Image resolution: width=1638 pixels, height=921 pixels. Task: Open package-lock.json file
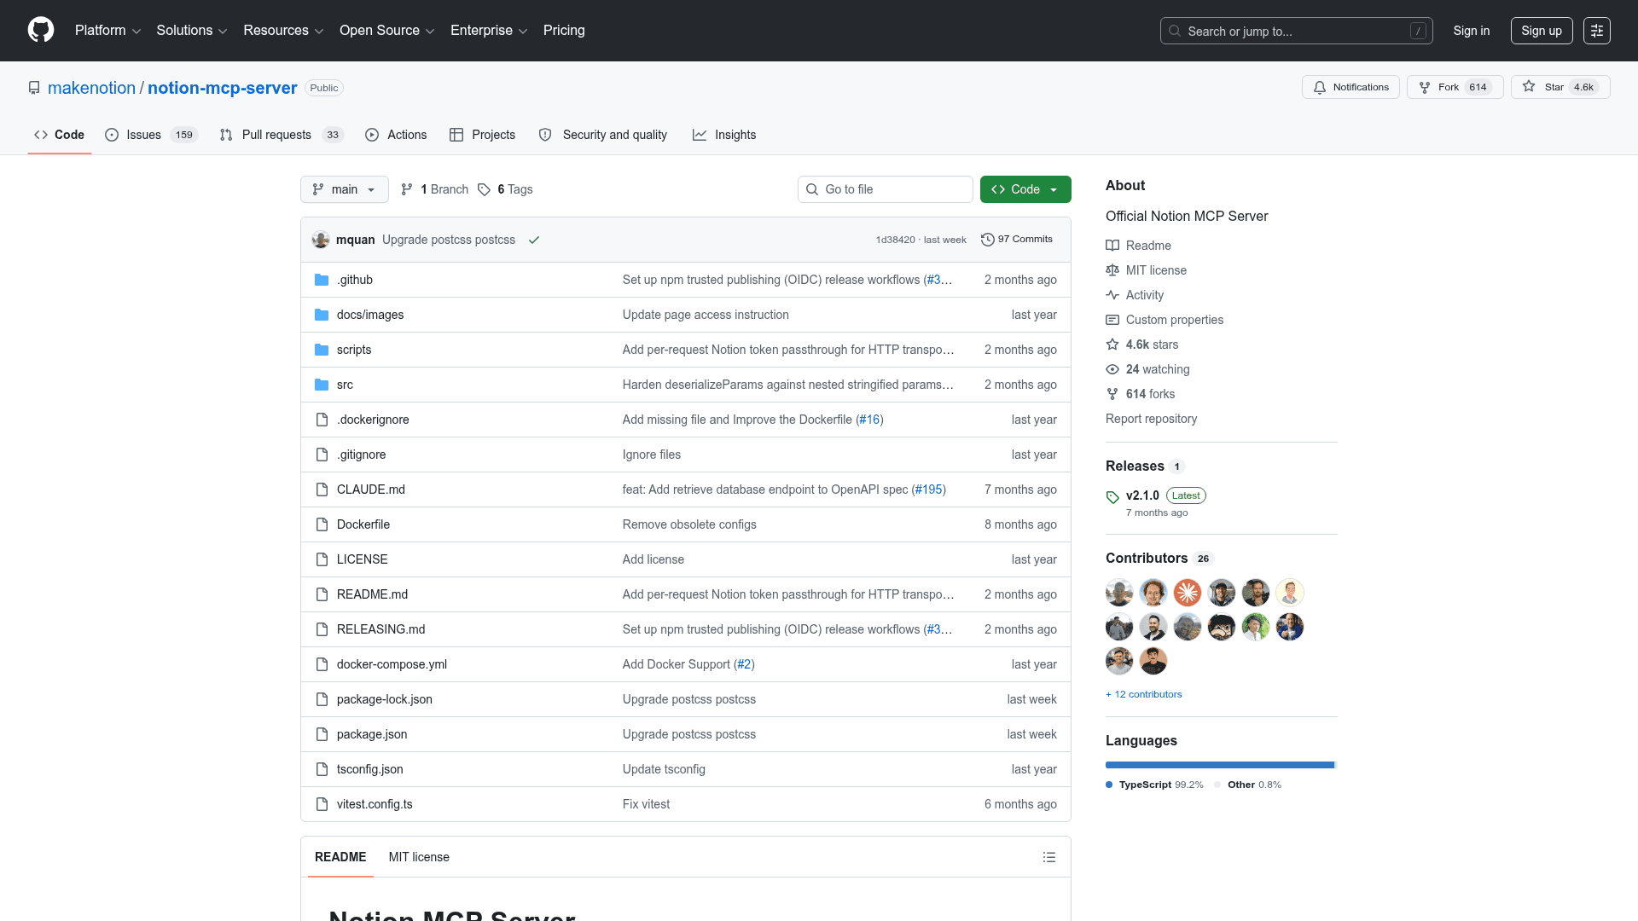(x=384, y=699)
